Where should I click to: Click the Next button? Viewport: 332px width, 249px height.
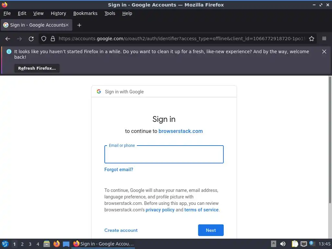(211, 230)
